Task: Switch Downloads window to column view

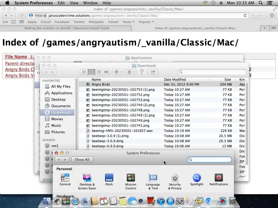Action: [x=99, y=72]
